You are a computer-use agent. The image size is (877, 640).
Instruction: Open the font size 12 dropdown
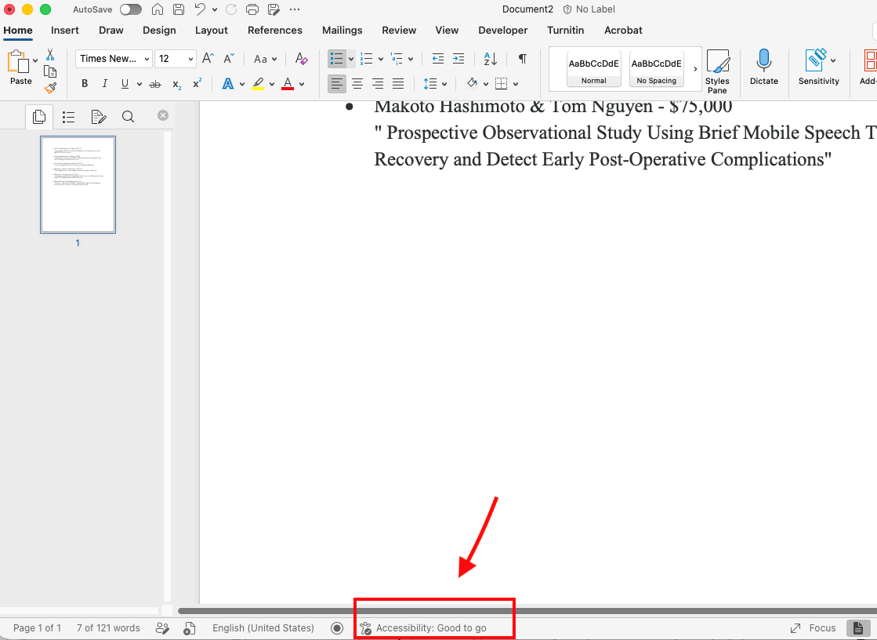point(175,58)
